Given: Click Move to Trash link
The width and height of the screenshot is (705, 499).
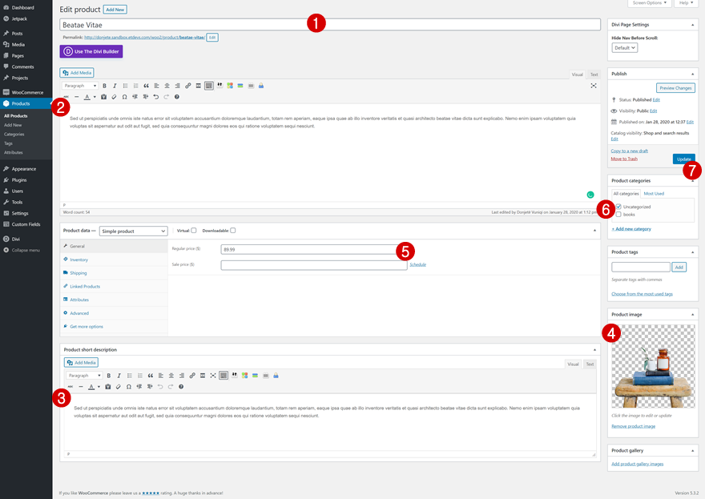Looking at the screenshot, I should (x=624, y=159).
